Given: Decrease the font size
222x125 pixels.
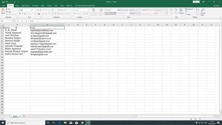Looking at the screenshot, I should point(40,10).
